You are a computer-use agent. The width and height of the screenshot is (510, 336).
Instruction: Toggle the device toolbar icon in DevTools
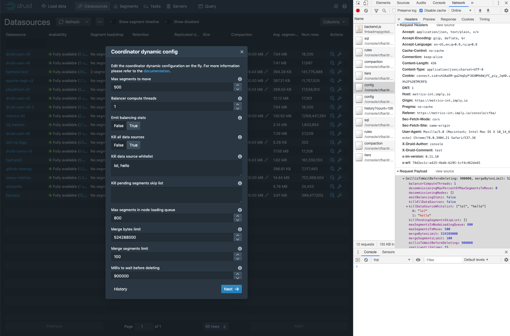point(366,3)
